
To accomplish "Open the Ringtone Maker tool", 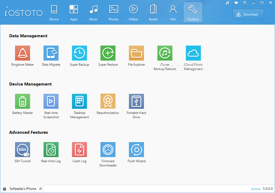I will (x=23, y=53).
